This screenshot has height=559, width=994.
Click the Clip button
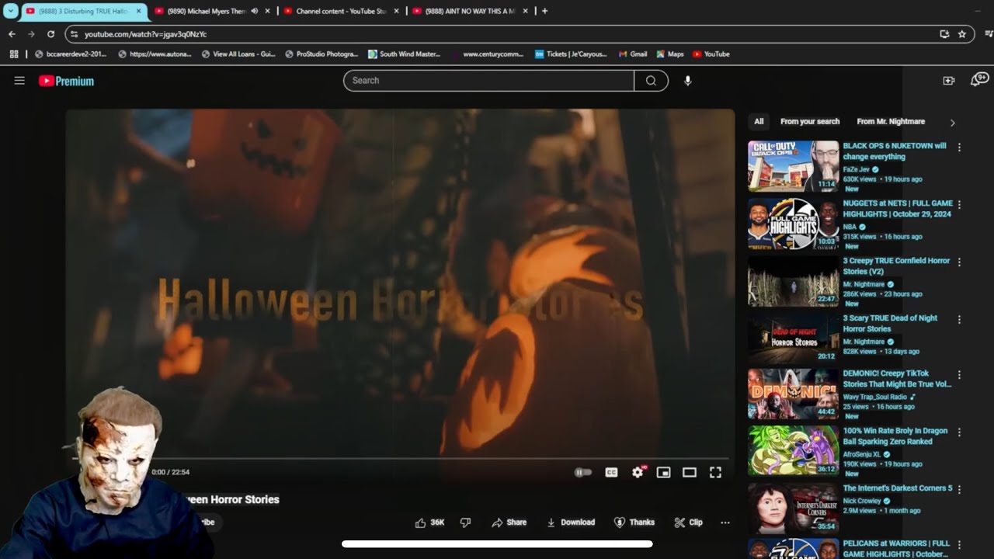[689, 523]
